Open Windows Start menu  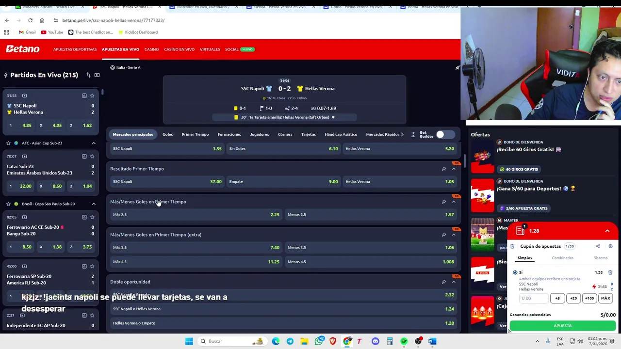(189, 341)
